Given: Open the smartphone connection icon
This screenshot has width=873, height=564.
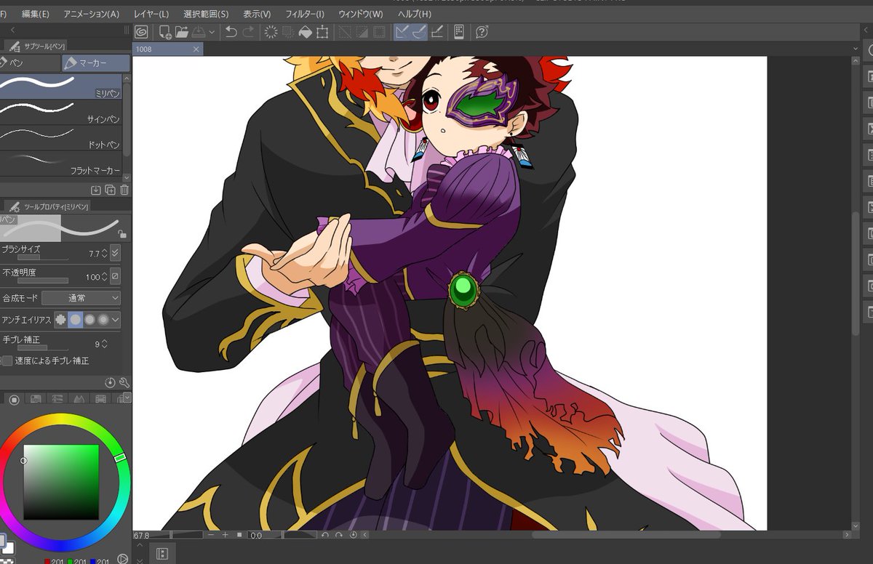Looking at the screenshot, I should (x=460, y=32).
